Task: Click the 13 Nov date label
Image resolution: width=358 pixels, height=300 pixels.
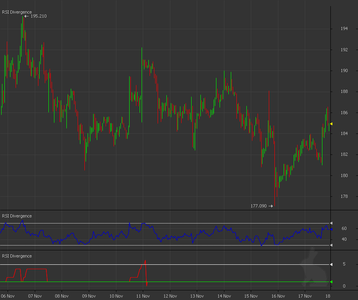Action: point(197,296)
